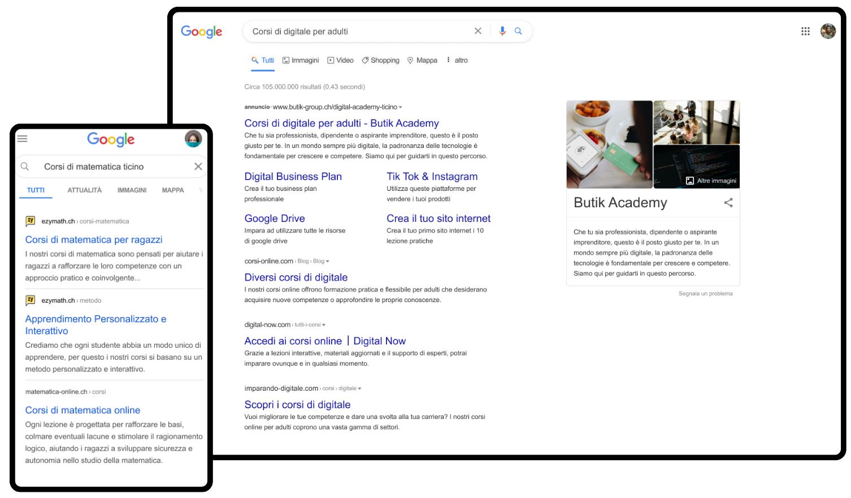Click the microphone voice search icon

[502, 31]
